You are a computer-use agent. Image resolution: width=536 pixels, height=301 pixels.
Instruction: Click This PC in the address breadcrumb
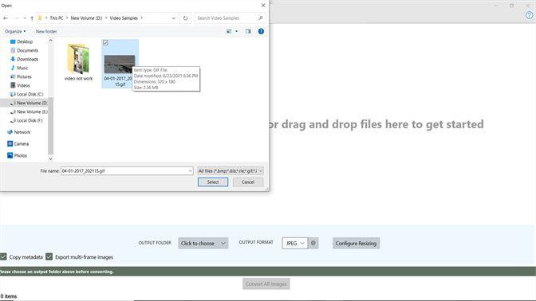57,18
